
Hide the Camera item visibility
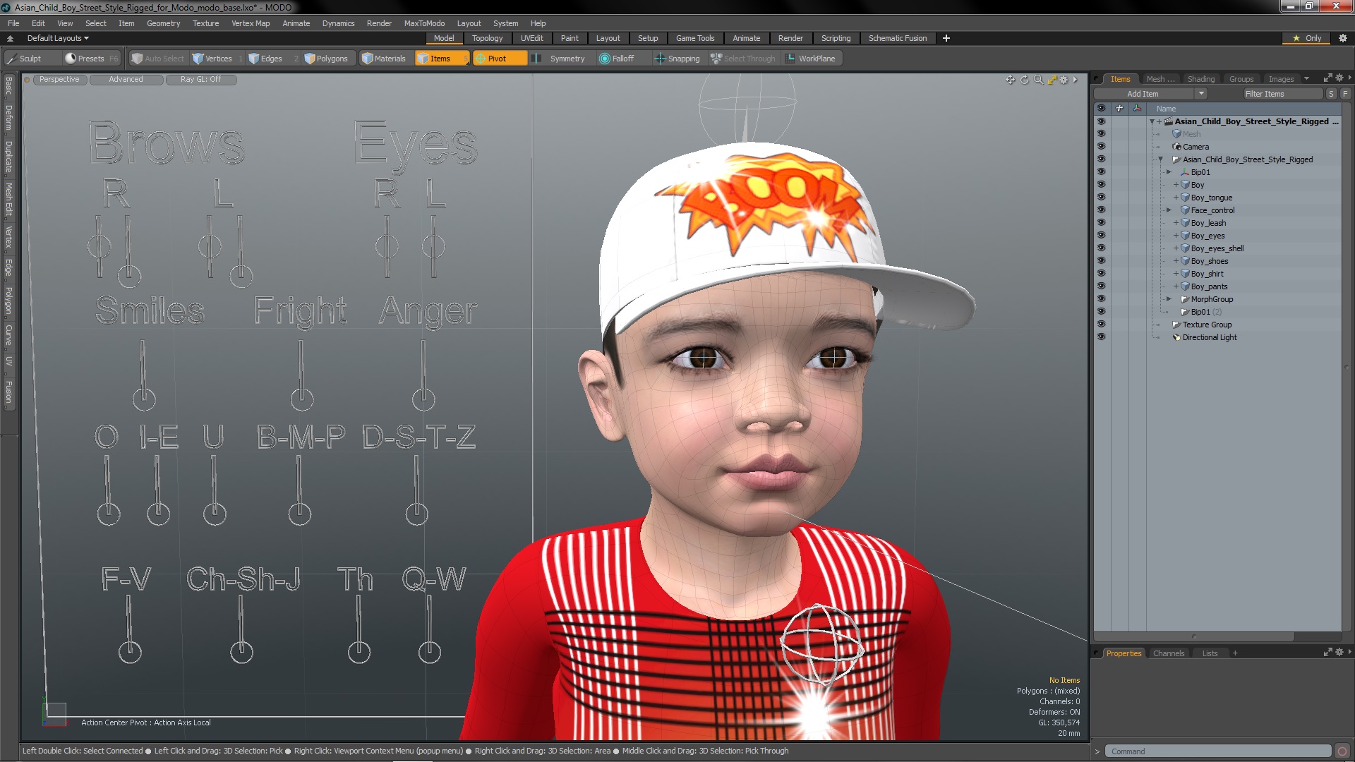tap(1101, 147)
